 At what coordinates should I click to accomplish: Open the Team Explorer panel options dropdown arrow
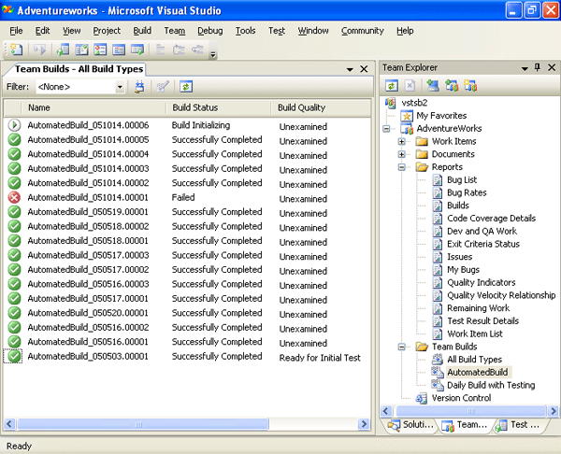click(525, 68)
